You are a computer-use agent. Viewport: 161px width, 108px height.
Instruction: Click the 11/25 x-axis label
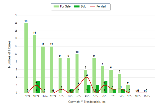(147, 96)
